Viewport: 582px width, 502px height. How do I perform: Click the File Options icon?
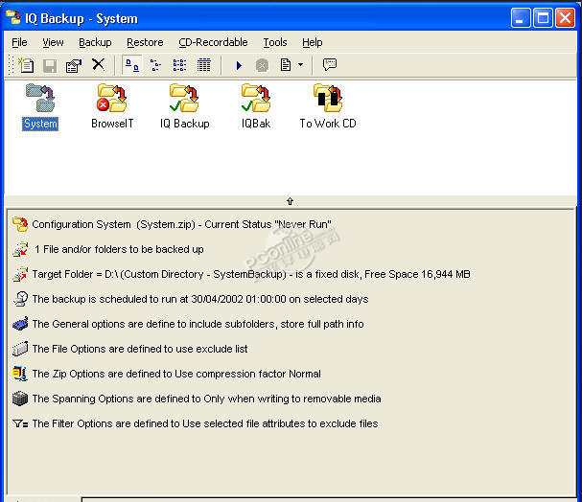coord(20,349)
